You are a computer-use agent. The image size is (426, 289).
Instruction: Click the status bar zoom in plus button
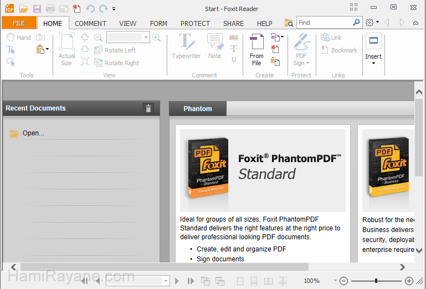[x=409, y=281]
